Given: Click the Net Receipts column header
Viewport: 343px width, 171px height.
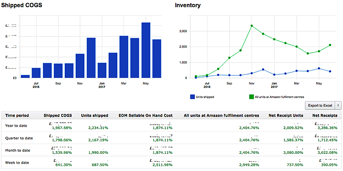Looking at the screenshot, I should coord(325,116).
